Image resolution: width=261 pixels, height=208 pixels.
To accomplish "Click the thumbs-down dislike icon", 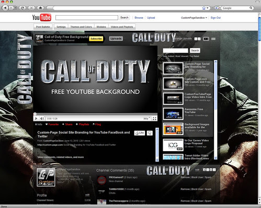I will pyautogui.click(x=150, y=133).
